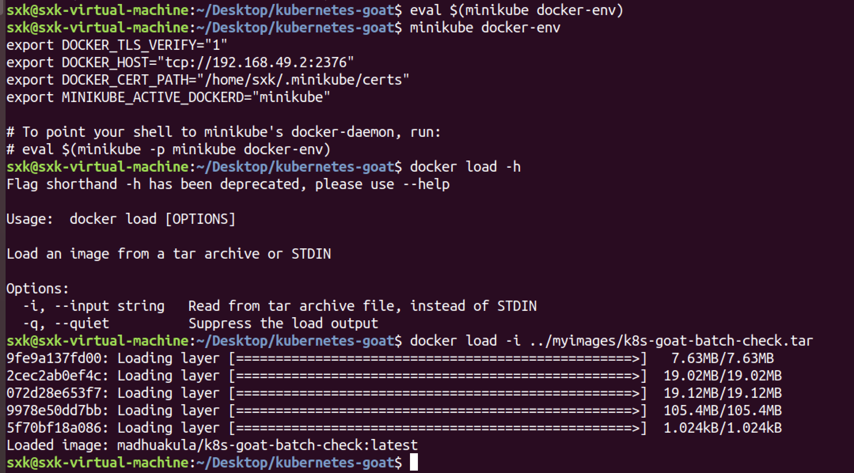Click the "-i, --input string" option
Image resolution: width=854 pixels, height=473 pixels.
(93, 306)
